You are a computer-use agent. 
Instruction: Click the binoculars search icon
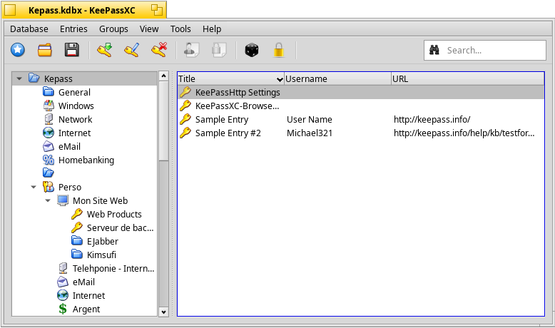[x=434, y=50]
